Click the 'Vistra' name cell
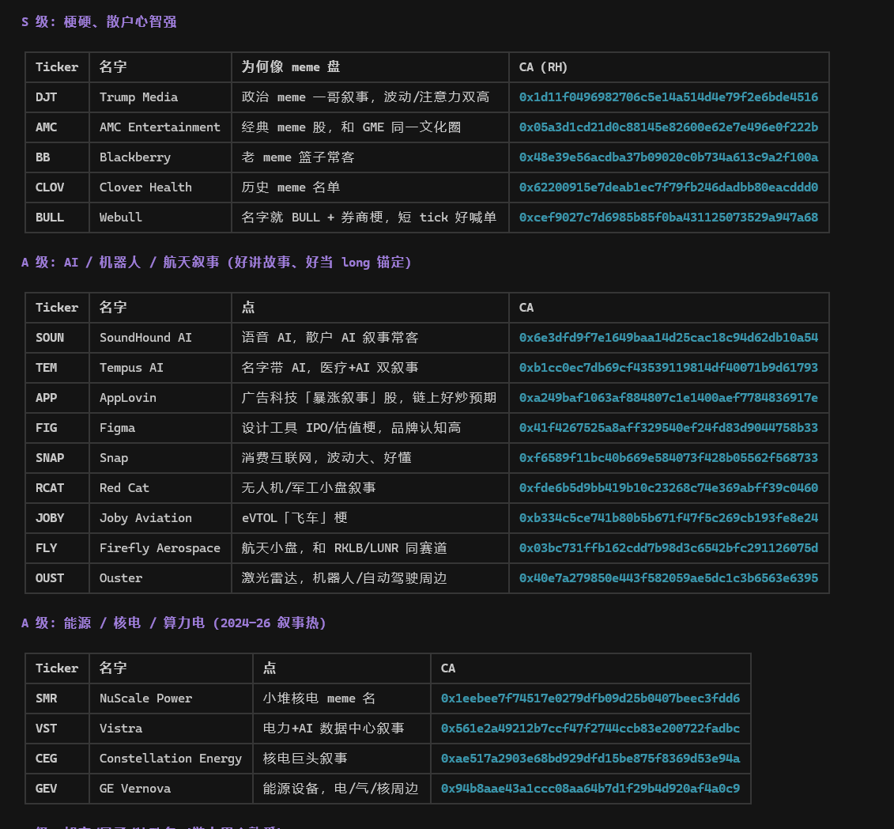894x829 pixels. click(171, 729)
